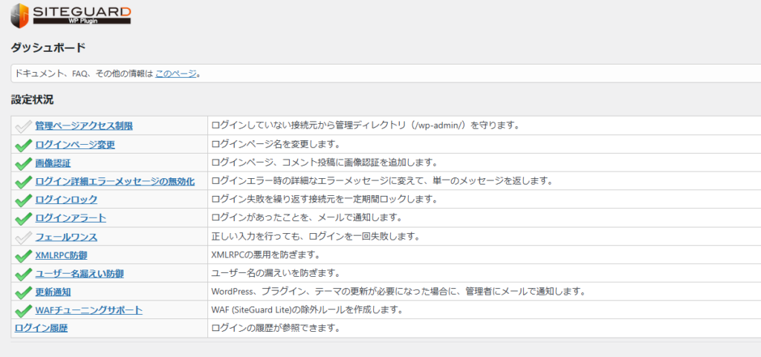Click the green checkmark beside XMLRPC防御
Viewport: 761px width, 357px height.
pos(23,255)
